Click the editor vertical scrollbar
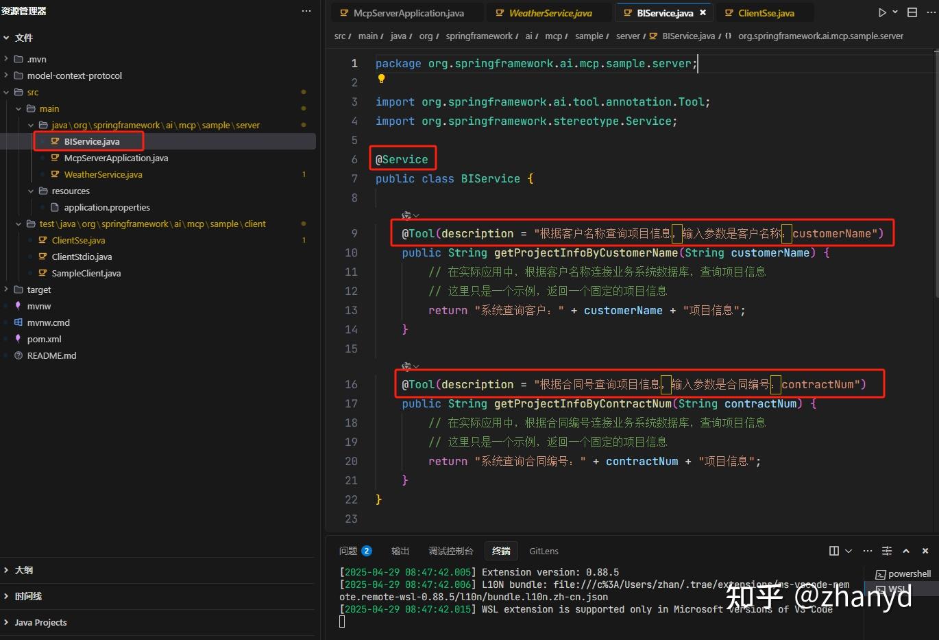 (x=936, y=171)
